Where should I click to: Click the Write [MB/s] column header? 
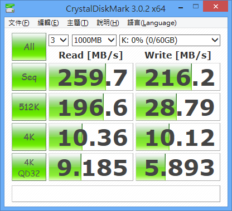(x=178, y=55)
